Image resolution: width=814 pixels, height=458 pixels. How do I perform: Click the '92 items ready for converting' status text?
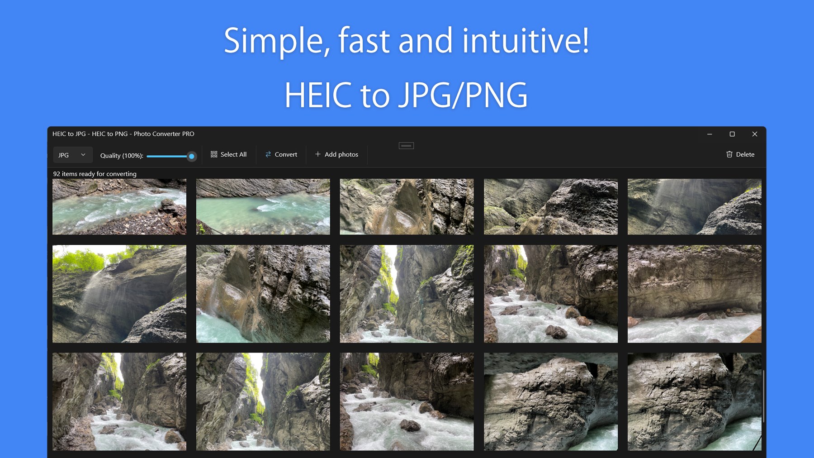tap(95, 174)
